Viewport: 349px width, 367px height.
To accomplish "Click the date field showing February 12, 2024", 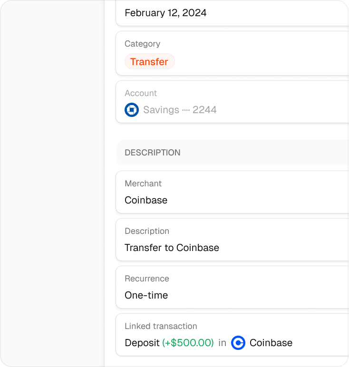I will [165, 13].
